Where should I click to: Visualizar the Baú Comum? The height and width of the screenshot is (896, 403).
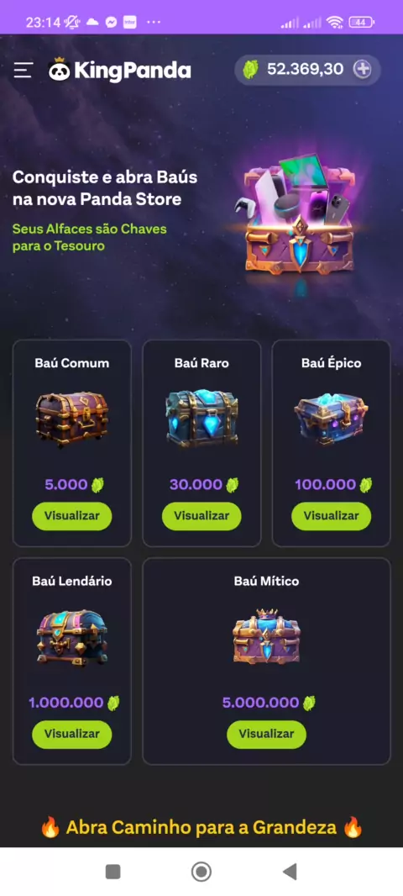[72, 516]
